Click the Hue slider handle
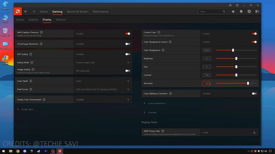The height and width of the screenshot is (154, 275). point(236,67)
